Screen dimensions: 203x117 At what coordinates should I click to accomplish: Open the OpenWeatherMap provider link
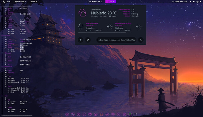(x=116, y=40)
